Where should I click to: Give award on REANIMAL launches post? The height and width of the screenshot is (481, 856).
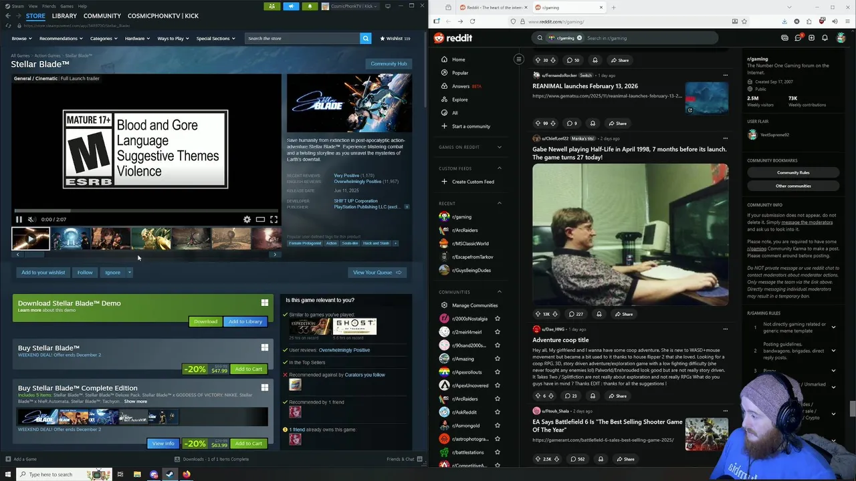click(x=593, y=123)
